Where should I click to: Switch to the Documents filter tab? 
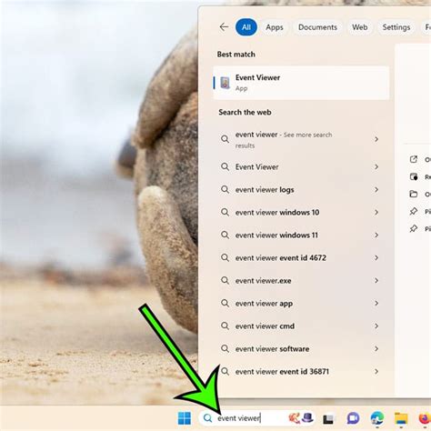[317, 27]
